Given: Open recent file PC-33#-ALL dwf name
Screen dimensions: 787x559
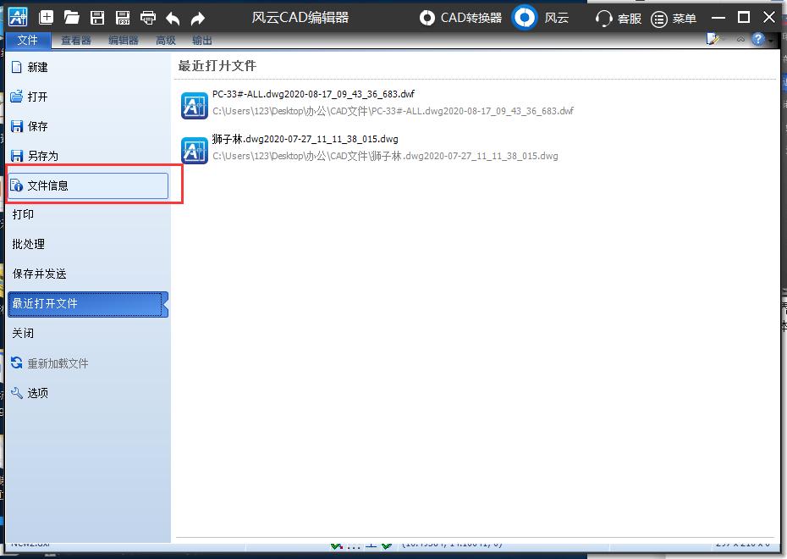Looking at the screenshot, I should click(313, 94).
